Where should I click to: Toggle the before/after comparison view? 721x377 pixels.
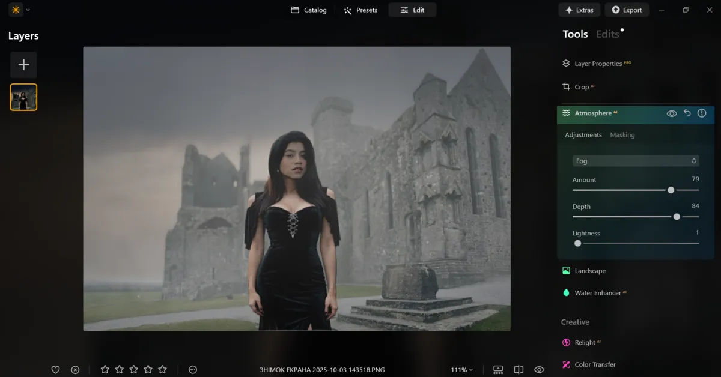[x=518, y=369]
